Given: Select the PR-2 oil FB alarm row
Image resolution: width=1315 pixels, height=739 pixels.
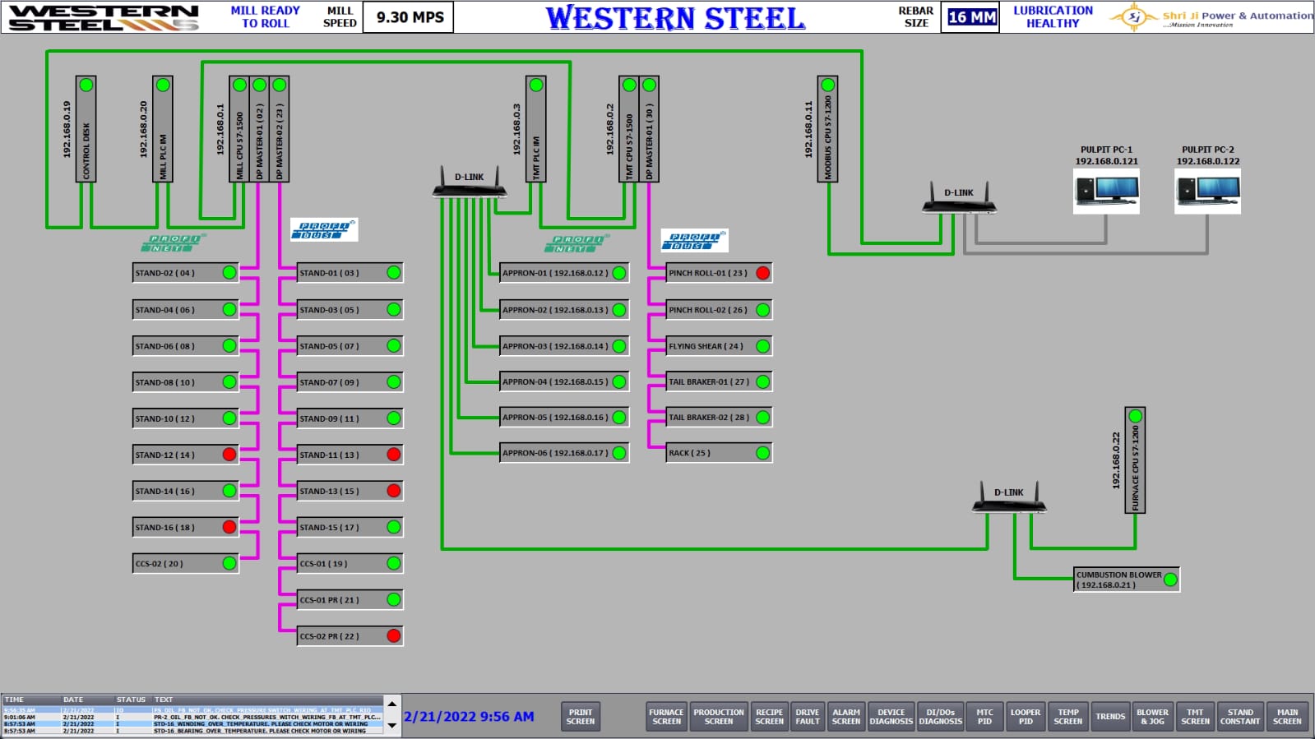Looking at the screenshot, I should [193, 718].
